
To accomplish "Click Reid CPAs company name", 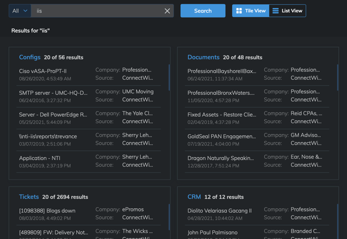I will point(306,113).
